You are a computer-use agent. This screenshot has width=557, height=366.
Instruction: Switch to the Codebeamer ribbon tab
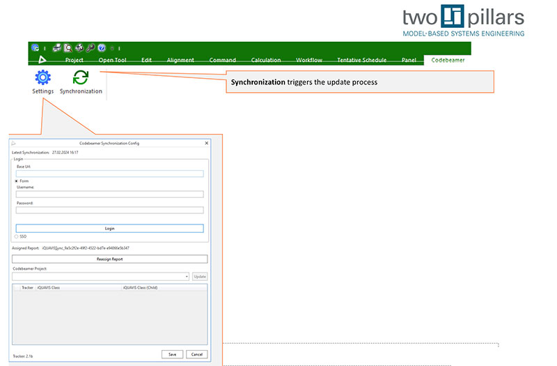pyautogui.click(x=448, y=60)
